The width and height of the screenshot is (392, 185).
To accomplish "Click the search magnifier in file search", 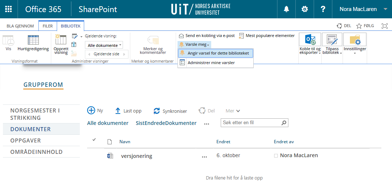I will point(284,123).
